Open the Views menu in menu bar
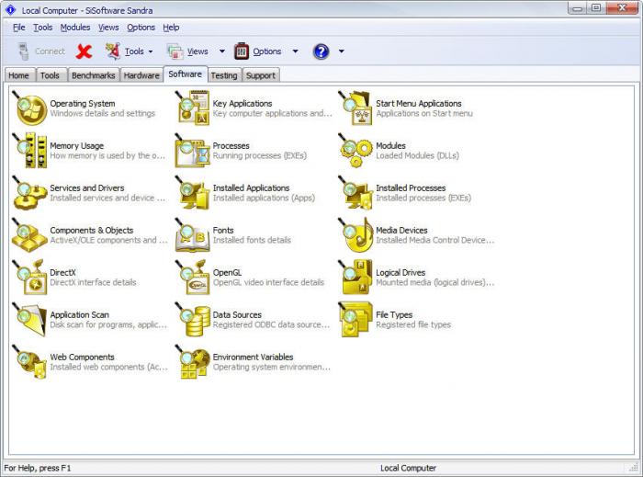643x477 pixels. (108, 28)
